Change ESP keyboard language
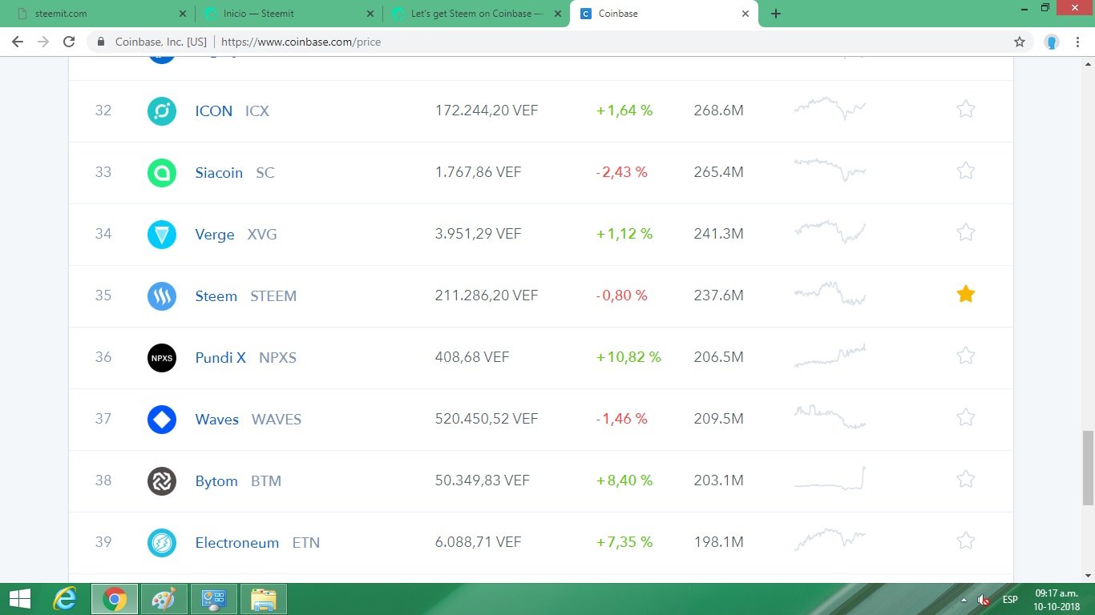Viewport: 1095px width, 615px height. click(1010, 600)
